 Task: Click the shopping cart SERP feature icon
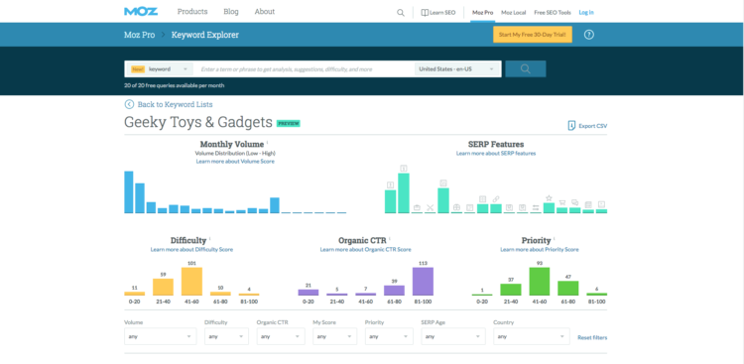[x=561, y=202]
